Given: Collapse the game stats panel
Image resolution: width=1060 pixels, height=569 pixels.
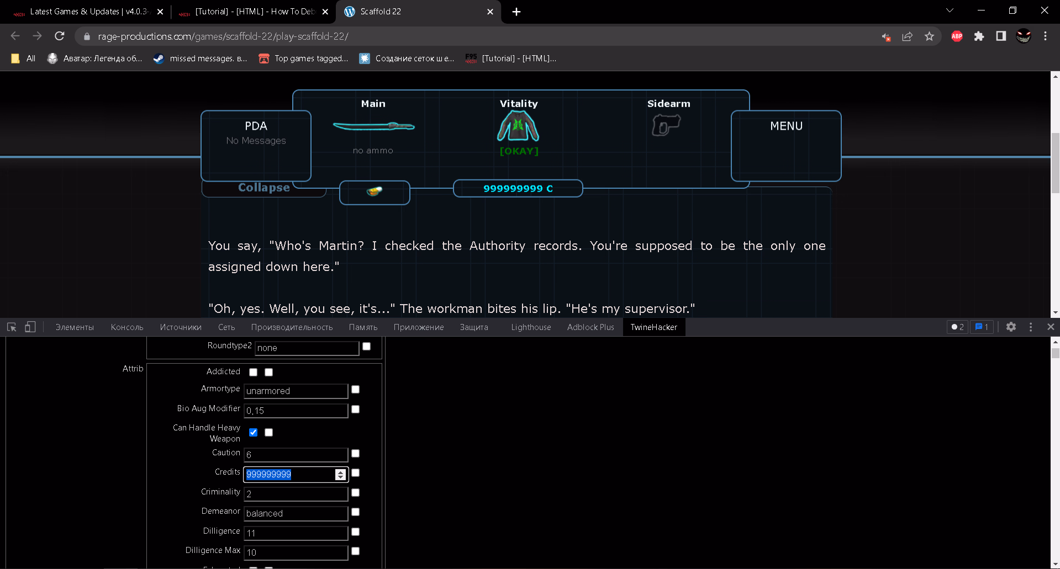Looking at the screenshot, I should [x=263, y=188].
